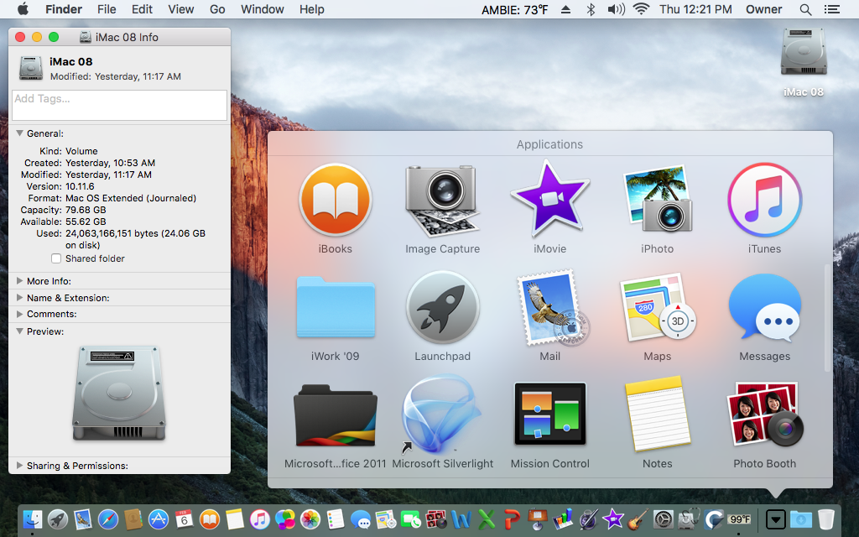
Task: Click the volume icon in menu bar
Action: click(617, 9)
